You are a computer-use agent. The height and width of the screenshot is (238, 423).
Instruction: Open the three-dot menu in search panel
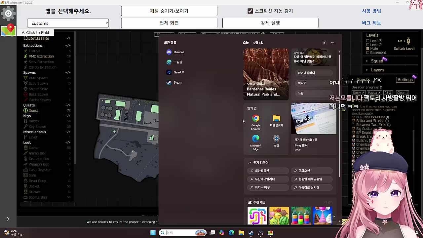[x=332, y=43]
